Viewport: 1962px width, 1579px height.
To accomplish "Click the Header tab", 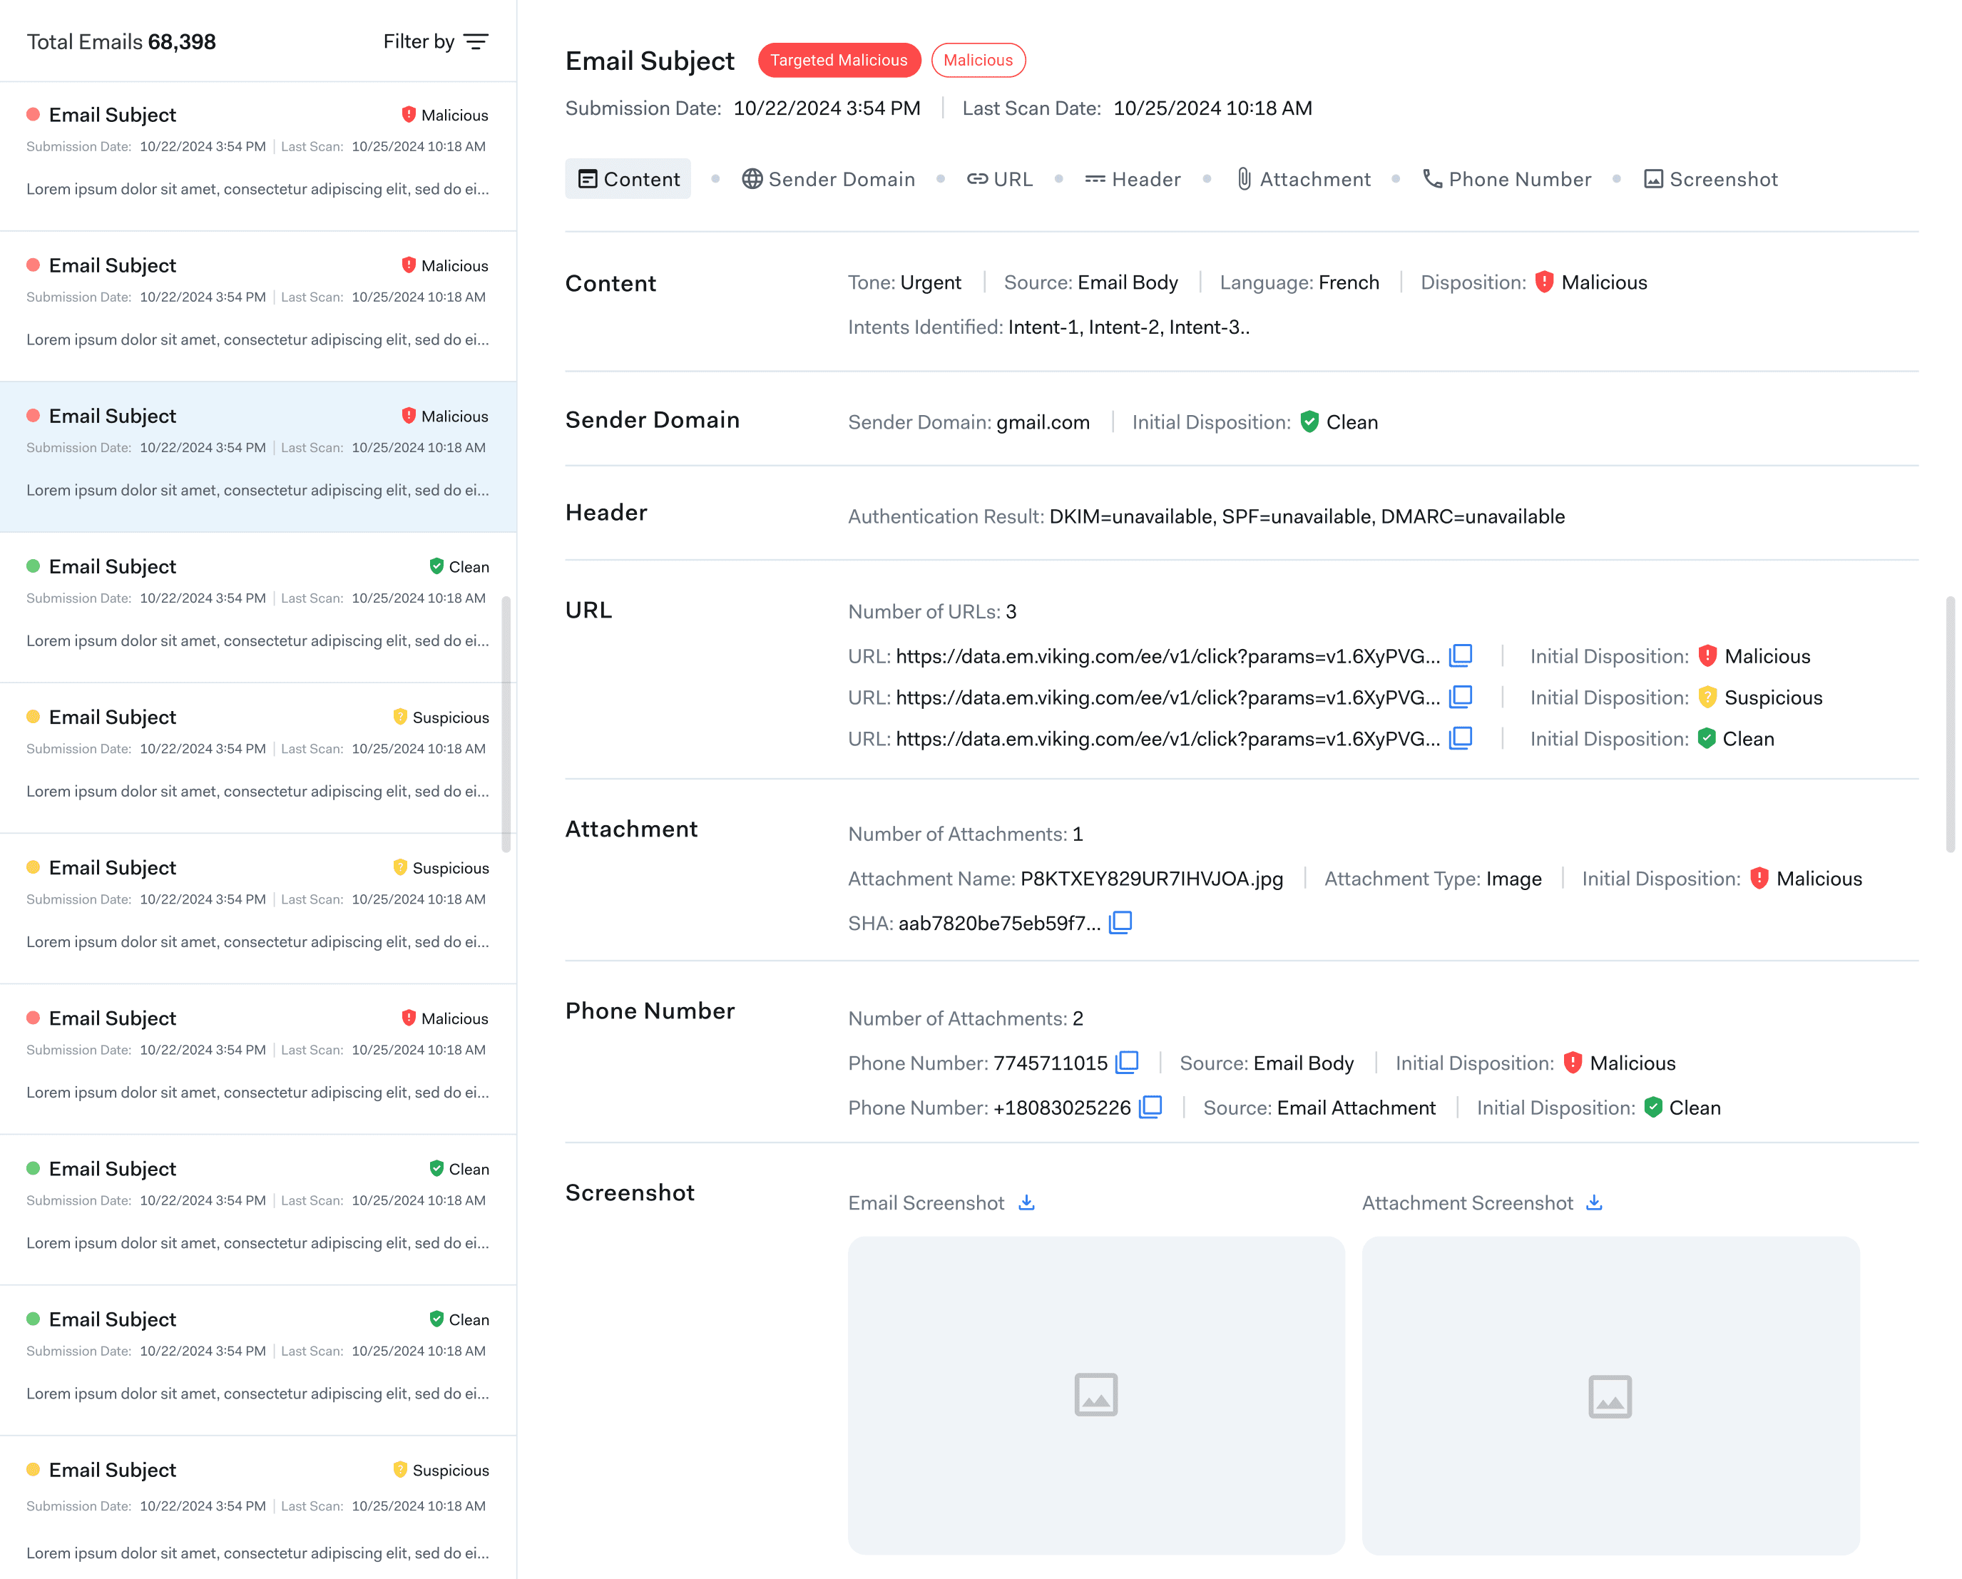I will (1132, 179).
